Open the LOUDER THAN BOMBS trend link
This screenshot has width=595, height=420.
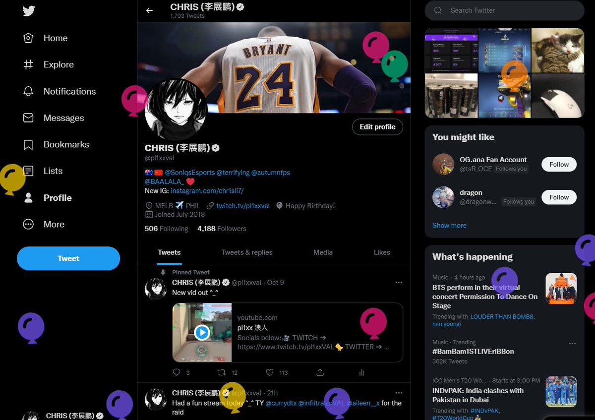tap(502, 316)
